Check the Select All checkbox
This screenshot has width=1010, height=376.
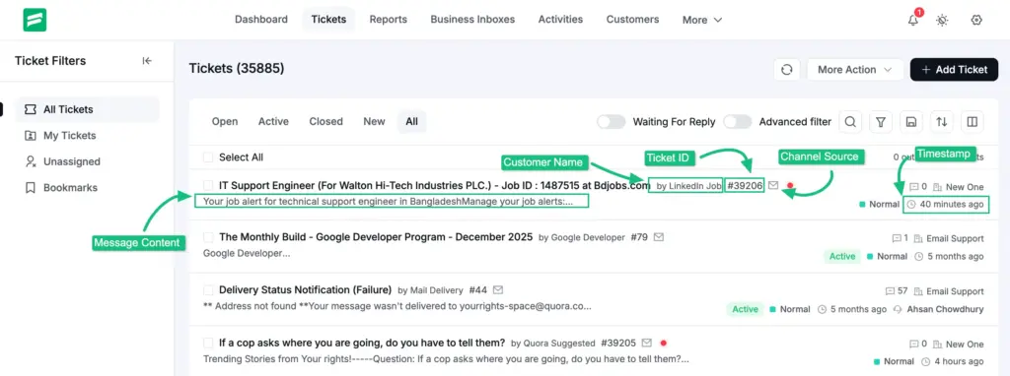click(x=208, y=157)
